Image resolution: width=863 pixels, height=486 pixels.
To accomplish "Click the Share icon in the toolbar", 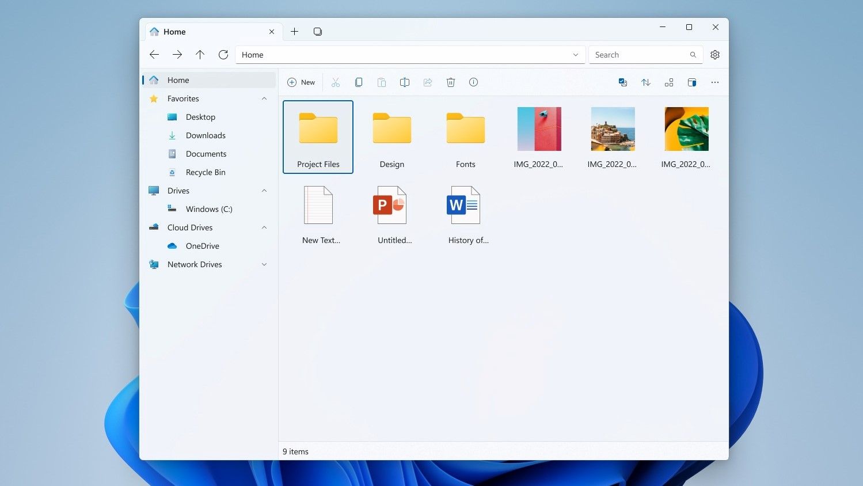I will [428, 82].
